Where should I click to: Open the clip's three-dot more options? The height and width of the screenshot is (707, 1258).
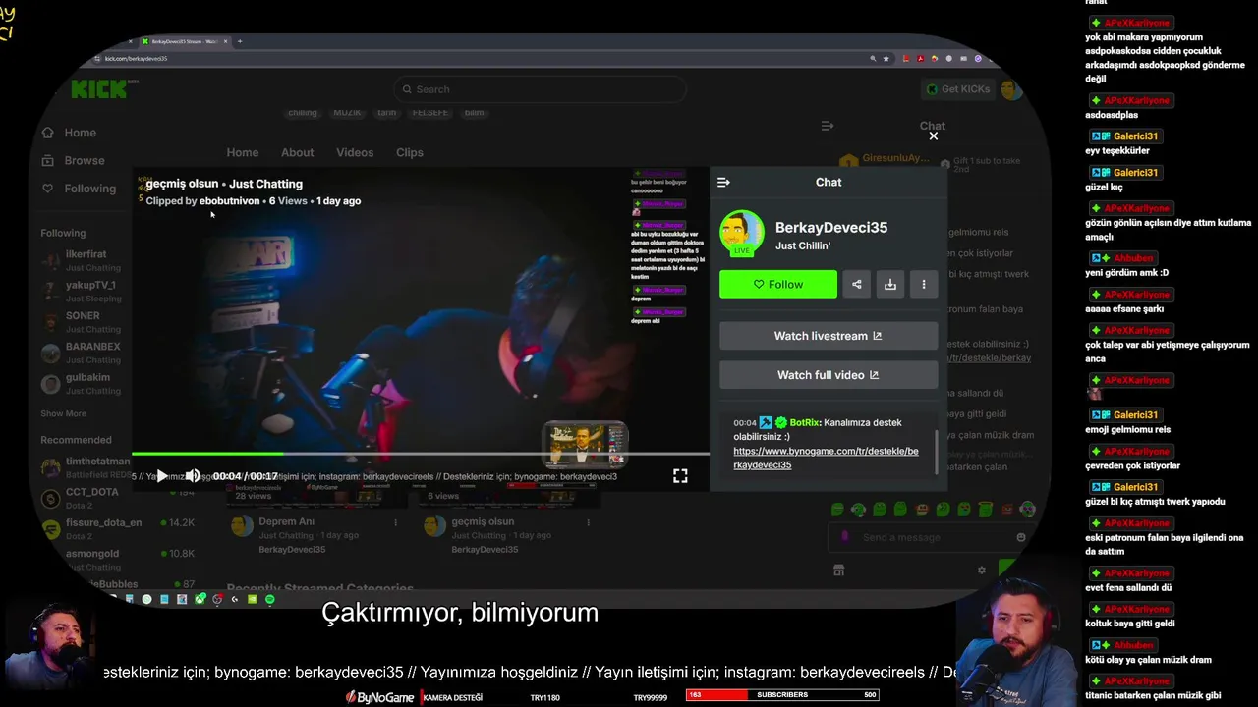[924, 284]
